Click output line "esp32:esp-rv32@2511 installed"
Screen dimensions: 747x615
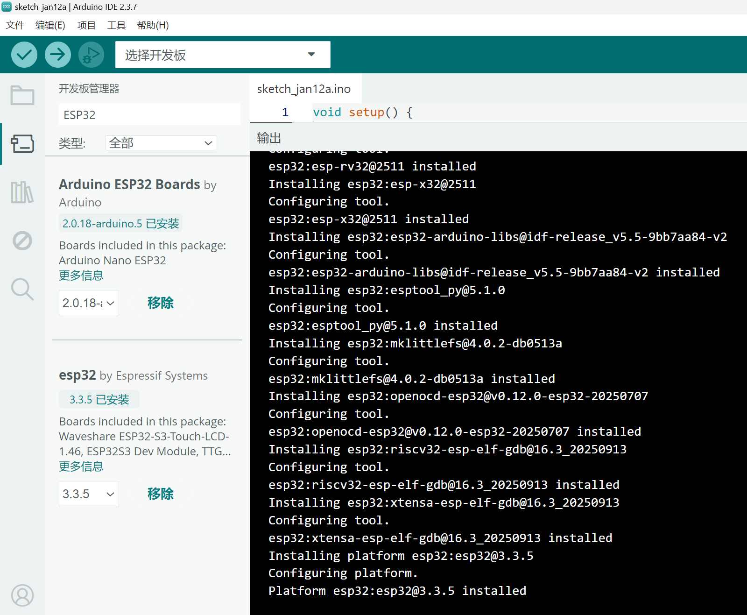(x=373, y=166)
